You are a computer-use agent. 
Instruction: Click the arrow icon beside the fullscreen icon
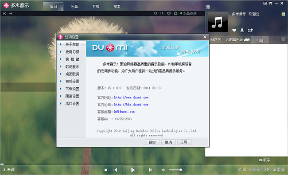point(11,13)
